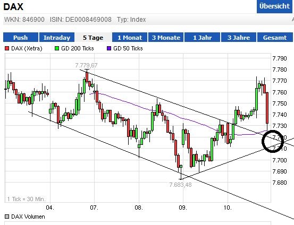Screen dimensions: 294x225
Task: Click the 7.790 price axis label
Action: click(x=280, y=58)
